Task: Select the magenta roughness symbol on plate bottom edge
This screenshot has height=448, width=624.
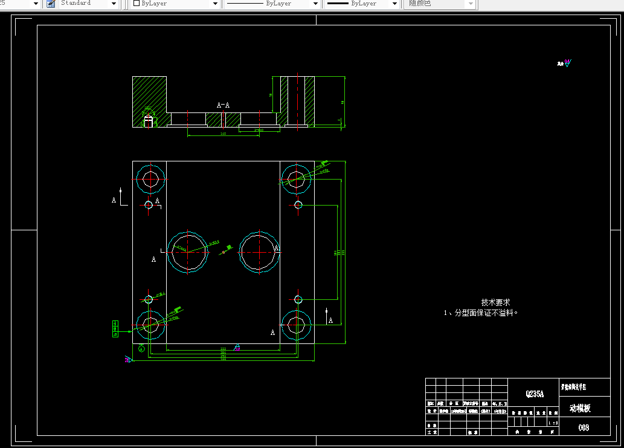Action: click(237, 347)
